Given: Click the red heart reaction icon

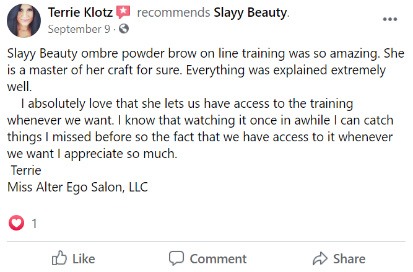Looking at the screenshot, I should (x=17, y=223).
